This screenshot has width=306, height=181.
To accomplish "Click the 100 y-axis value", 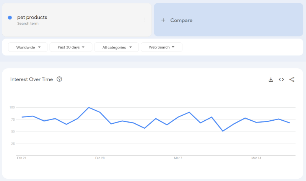I will coord(12,107).
